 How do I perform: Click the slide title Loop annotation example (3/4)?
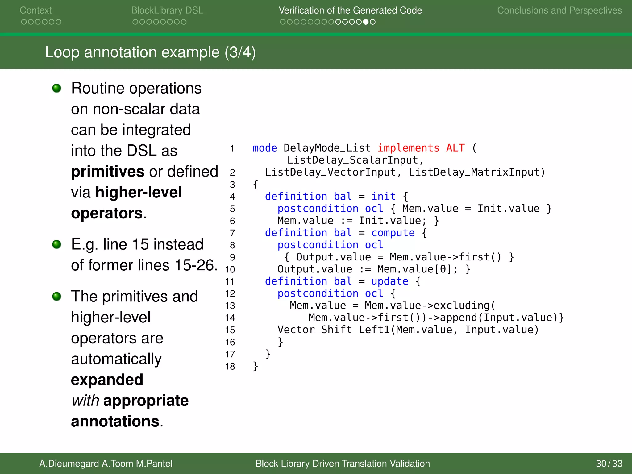tap(150, 52)
